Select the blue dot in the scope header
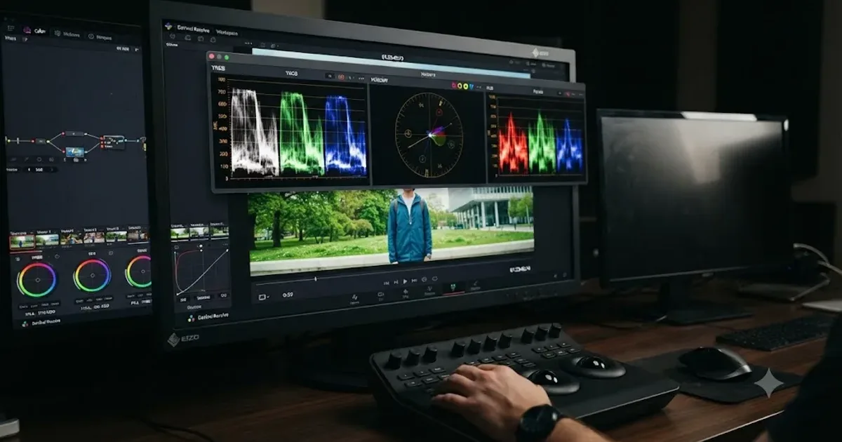The image size is (842, 442). click(x=472, y=86)
